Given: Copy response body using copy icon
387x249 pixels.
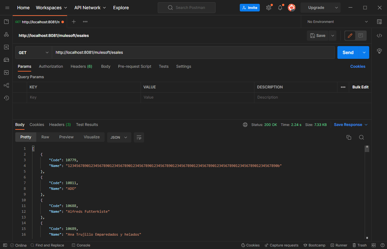Looking at the screenshot, I should (x=349, y=137).
